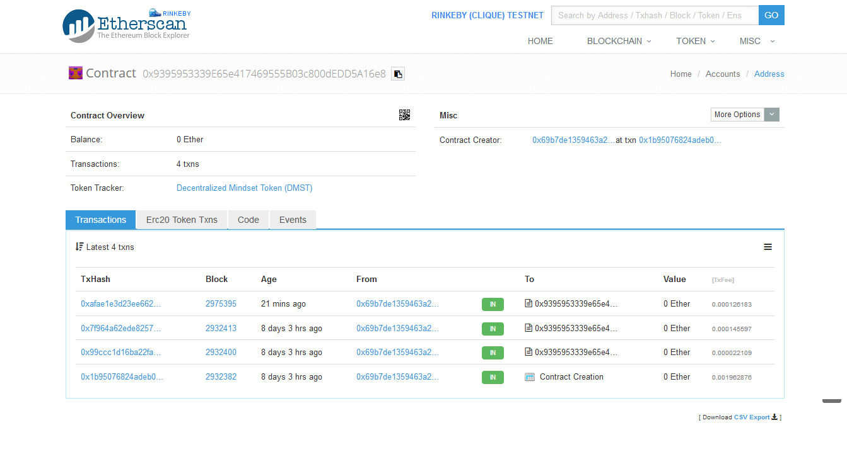The height and width of the screenshot is (464, 847).
Task: Open block 2975395
Action: tap(221, 303)
